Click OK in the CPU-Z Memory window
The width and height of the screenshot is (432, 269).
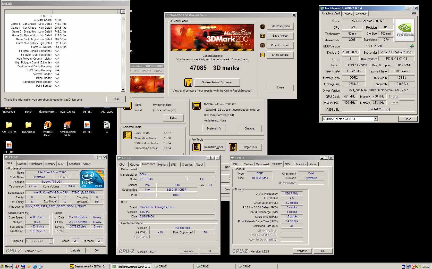pyautogui.click(x=323, y=251)
